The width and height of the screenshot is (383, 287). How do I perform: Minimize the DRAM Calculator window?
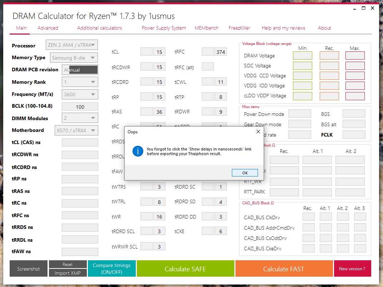[x=354, y=8]
